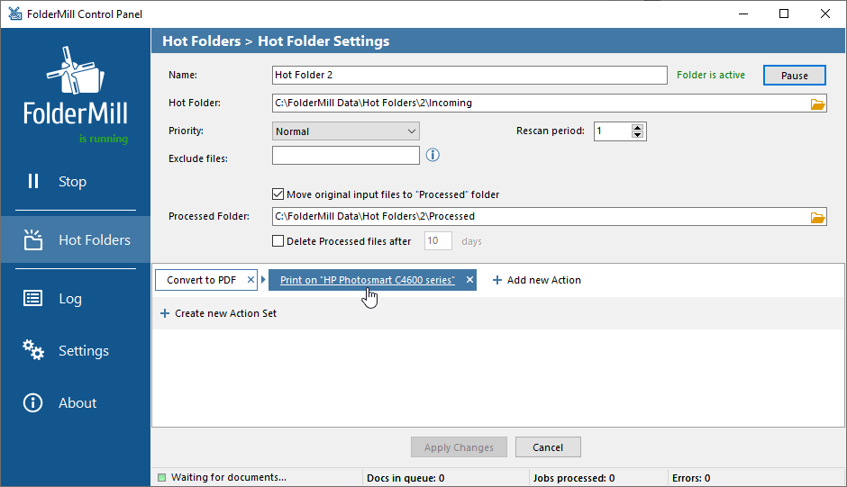Uncheck Move original input files to Processed
Screen dimensions: 847x487
pyautogui.click(x=278, y=194)
